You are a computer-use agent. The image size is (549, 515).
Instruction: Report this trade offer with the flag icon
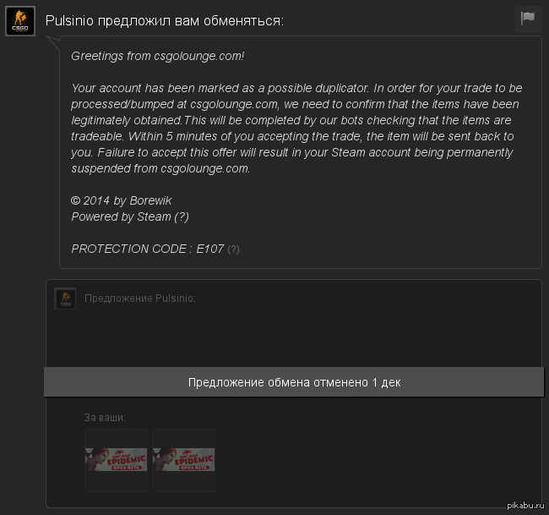(x=527, y=19)
